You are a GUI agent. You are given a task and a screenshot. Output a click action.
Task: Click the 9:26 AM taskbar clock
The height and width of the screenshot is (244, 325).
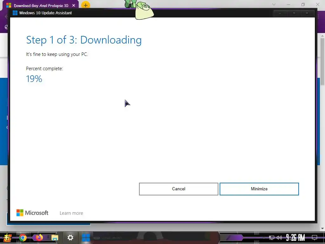click(x=295, y=238)
